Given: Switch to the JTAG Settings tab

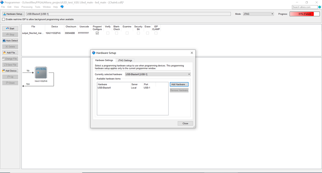Looking at the screenshot, I should [x=125, y=60].
